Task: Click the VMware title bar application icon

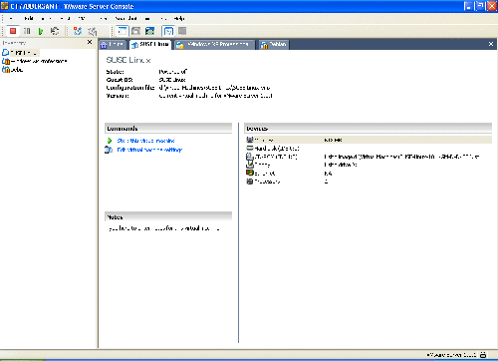Action: tap(4, 6)
